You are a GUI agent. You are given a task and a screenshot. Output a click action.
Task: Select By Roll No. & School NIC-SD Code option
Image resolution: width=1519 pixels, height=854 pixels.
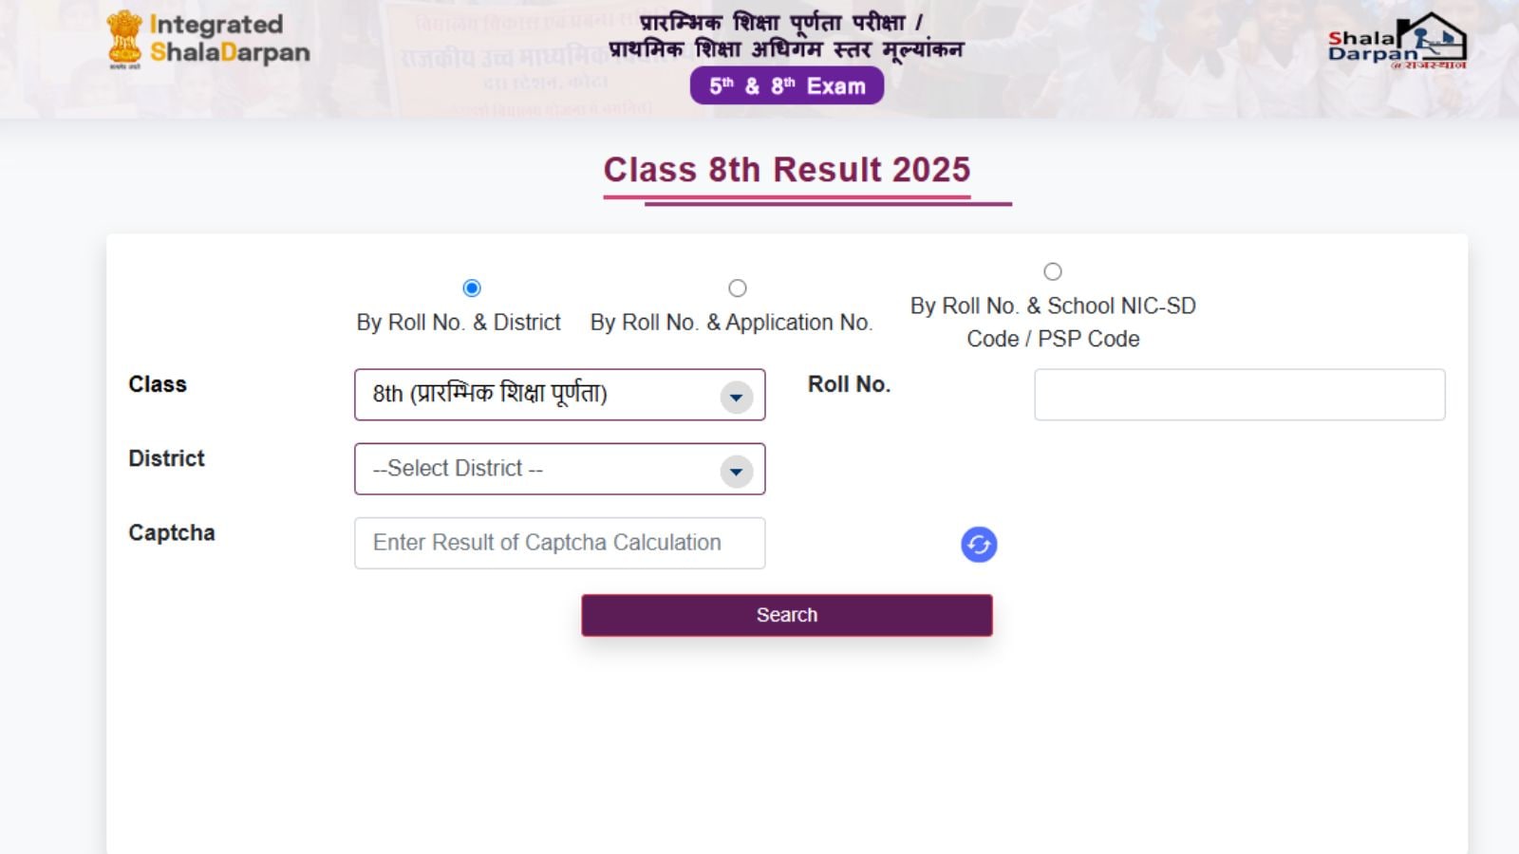1053,271
